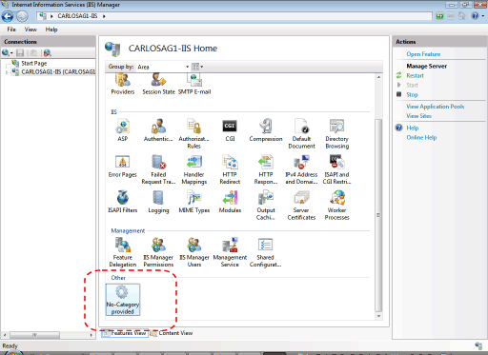Click View Application Pools link

click(x=436, y=107)
